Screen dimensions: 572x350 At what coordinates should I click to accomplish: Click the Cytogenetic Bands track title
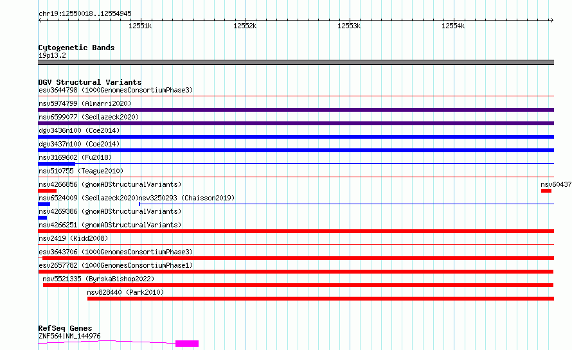(x=76, y=48)
